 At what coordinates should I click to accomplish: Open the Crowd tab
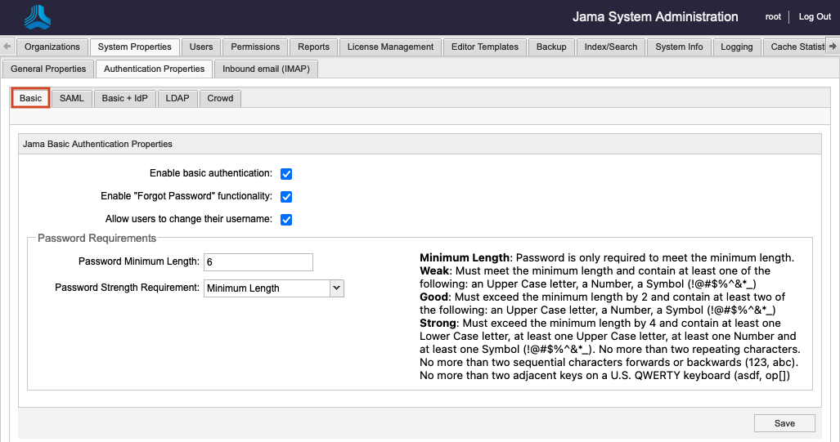tap(220, 99)
